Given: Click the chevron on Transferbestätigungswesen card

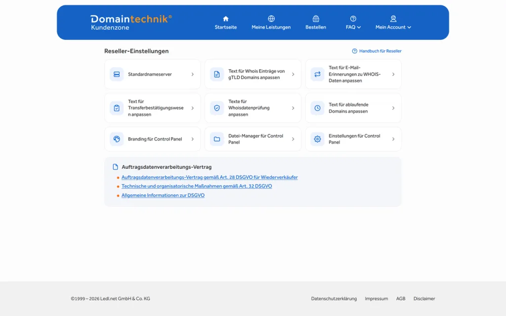Looking at the screenshot, I should 193,108.
